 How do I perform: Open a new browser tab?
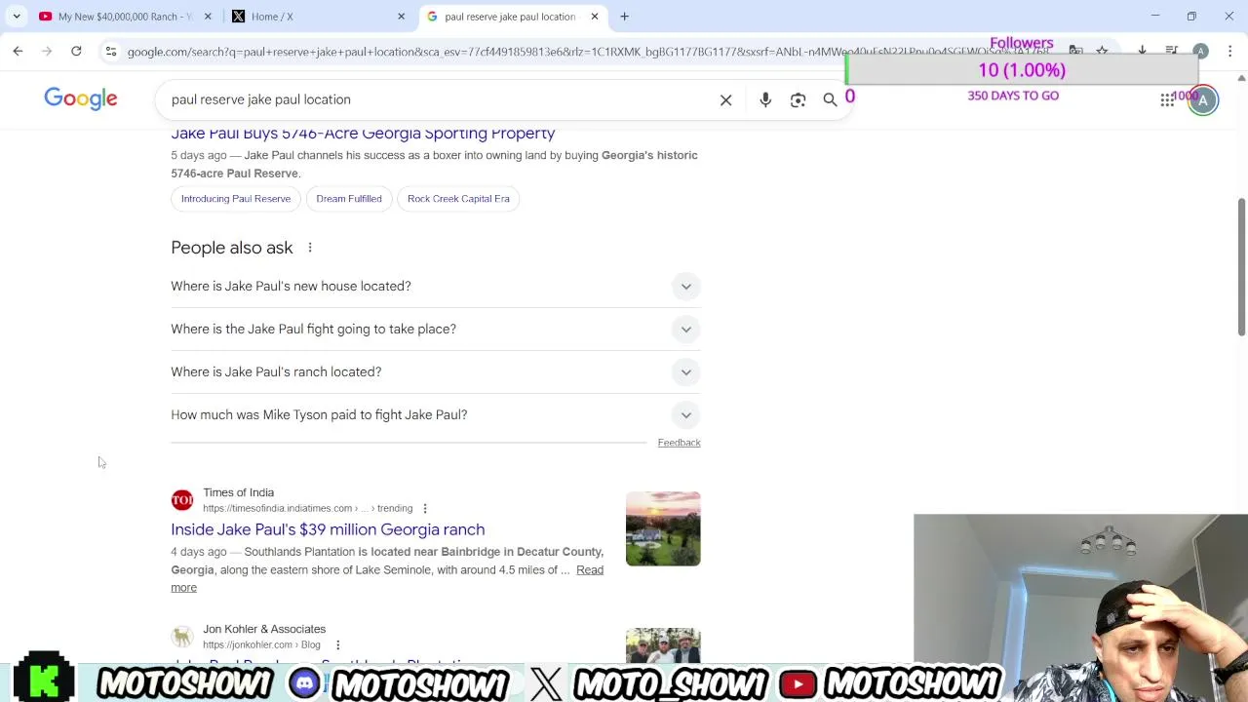624,17
